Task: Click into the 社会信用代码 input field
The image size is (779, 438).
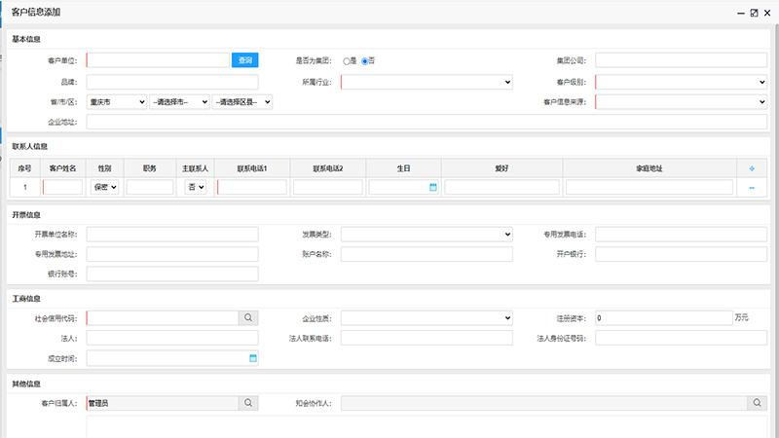Action: tap(163, 318)
